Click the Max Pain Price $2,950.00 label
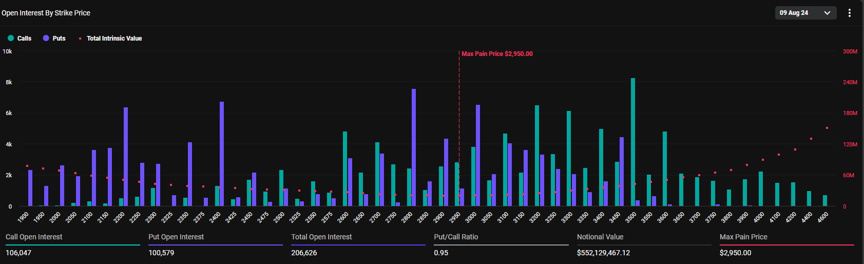Screen dimensions: 864x264 [x=497, y=54]
